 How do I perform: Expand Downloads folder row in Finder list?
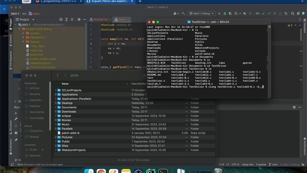click(x=56, y=111)
